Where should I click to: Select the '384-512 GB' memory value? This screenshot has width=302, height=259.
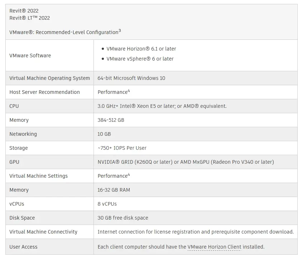click(x=111, y=120)
